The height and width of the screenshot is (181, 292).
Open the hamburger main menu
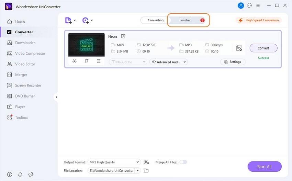(x=258, y=5)
